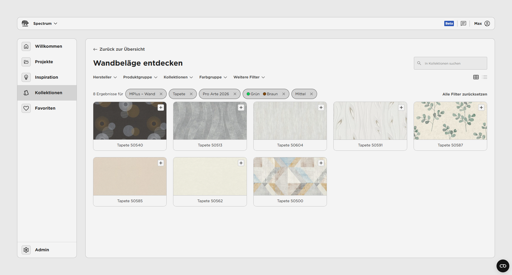Expand the Spectrum app switcher

coord(45,23)
